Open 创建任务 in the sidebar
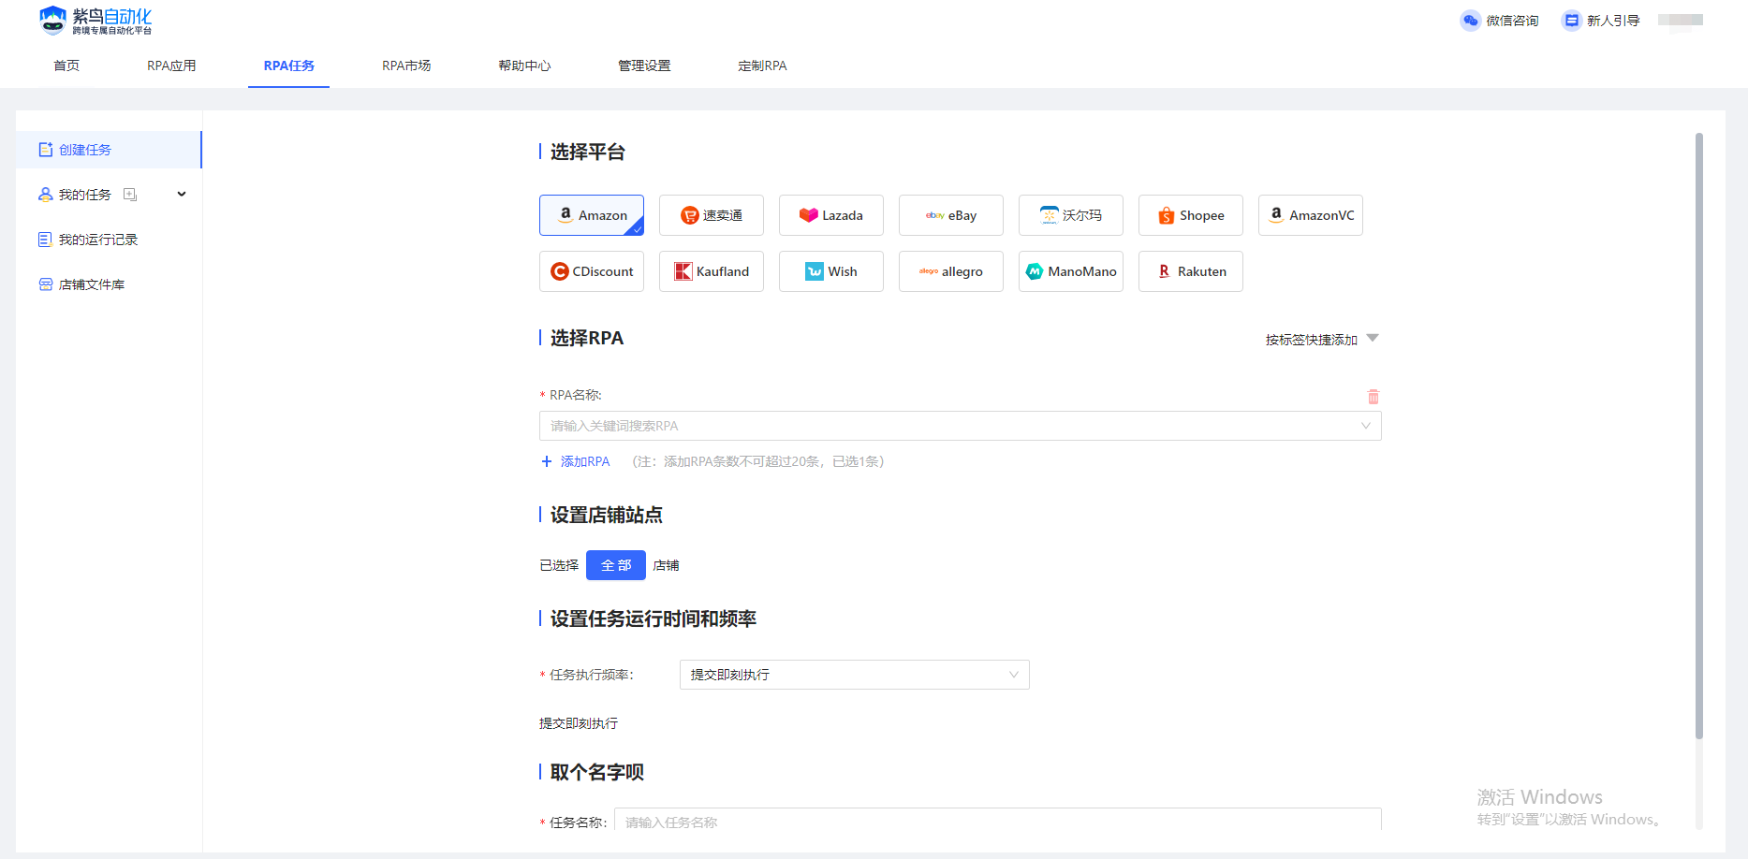1748x859 pixels. (109, 150)
